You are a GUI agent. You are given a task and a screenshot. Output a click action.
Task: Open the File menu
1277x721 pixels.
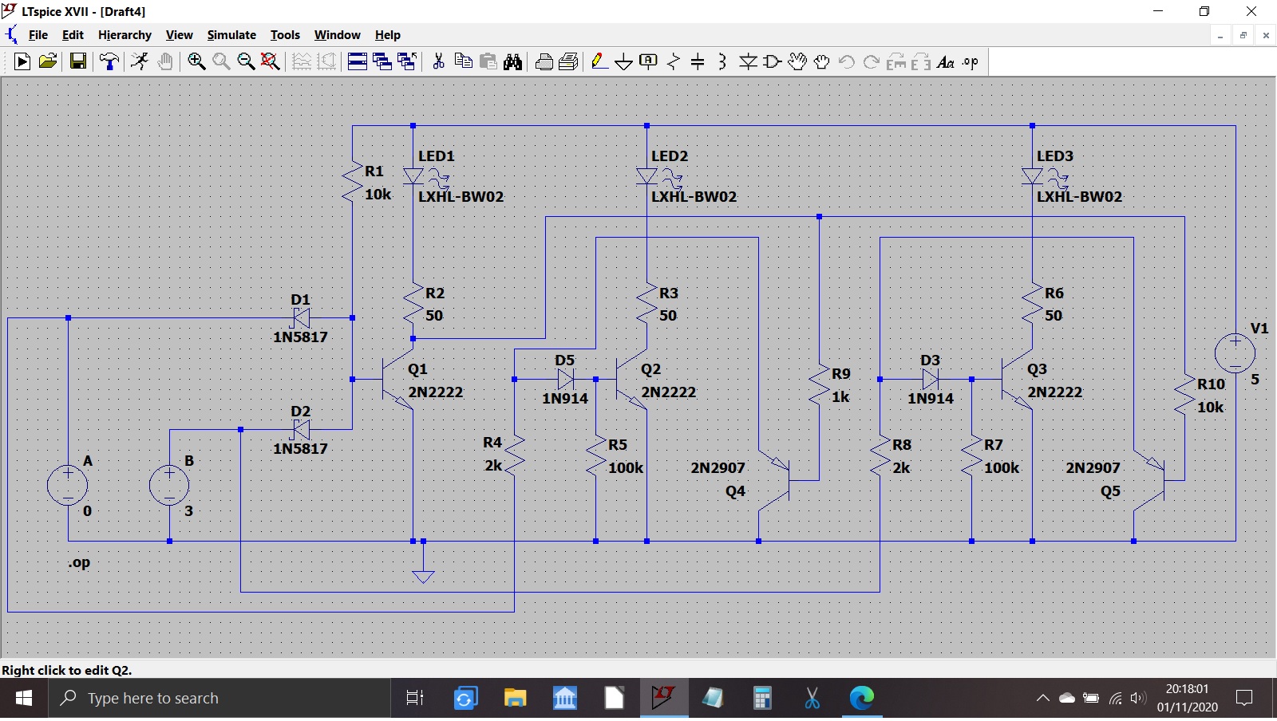[x=38, y=35]
